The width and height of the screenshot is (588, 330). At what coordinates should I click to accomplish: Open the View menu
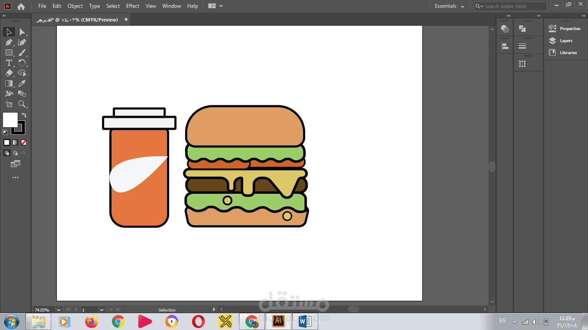[x=151, y=6]
